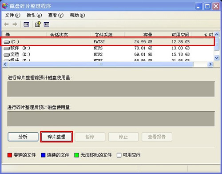222x174 pixels.
Task: Click the 13.00 GB free space value
Action: 181,48
